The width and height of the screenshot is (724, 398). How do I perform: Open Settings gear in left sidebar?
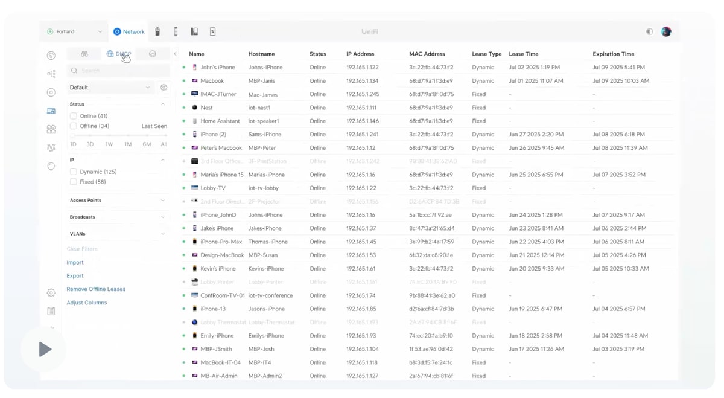51,293
